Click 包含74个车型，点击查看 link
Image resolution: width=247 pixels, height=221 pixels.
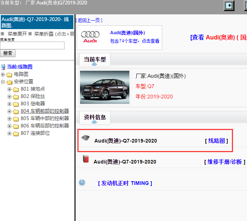[x=135, y=41]
